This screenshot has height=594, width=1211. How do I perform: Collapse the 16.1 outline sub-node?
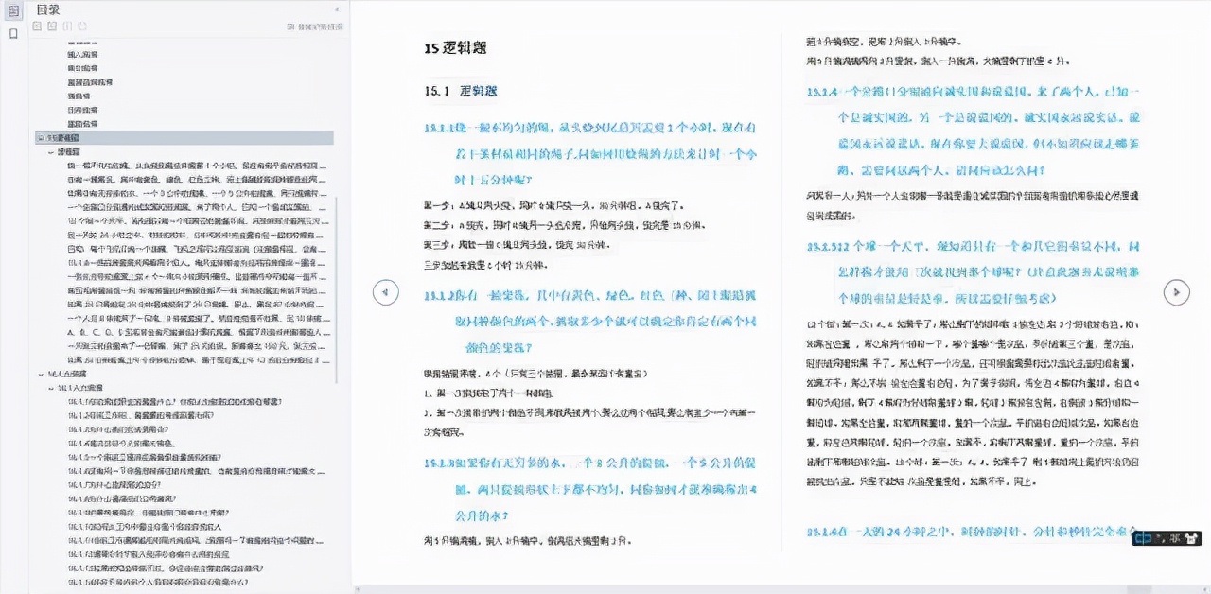[51, 388]
